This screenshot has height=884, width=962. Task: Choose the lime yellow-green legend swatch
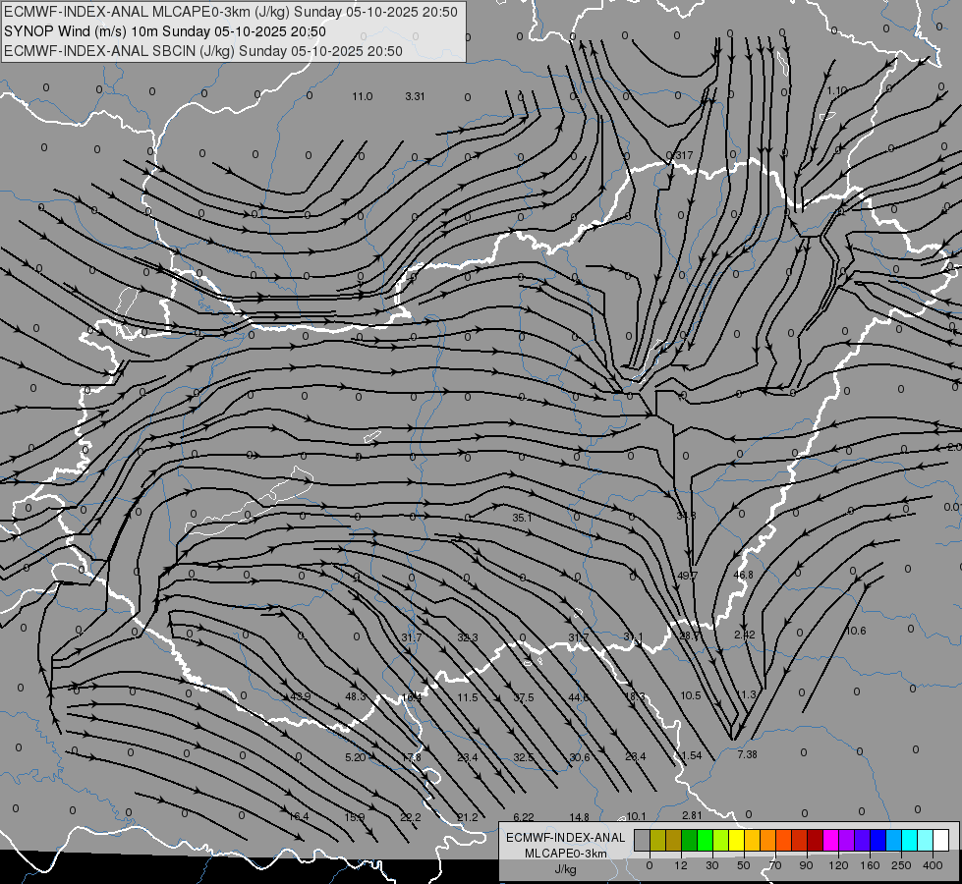click(x=721, y=840)
